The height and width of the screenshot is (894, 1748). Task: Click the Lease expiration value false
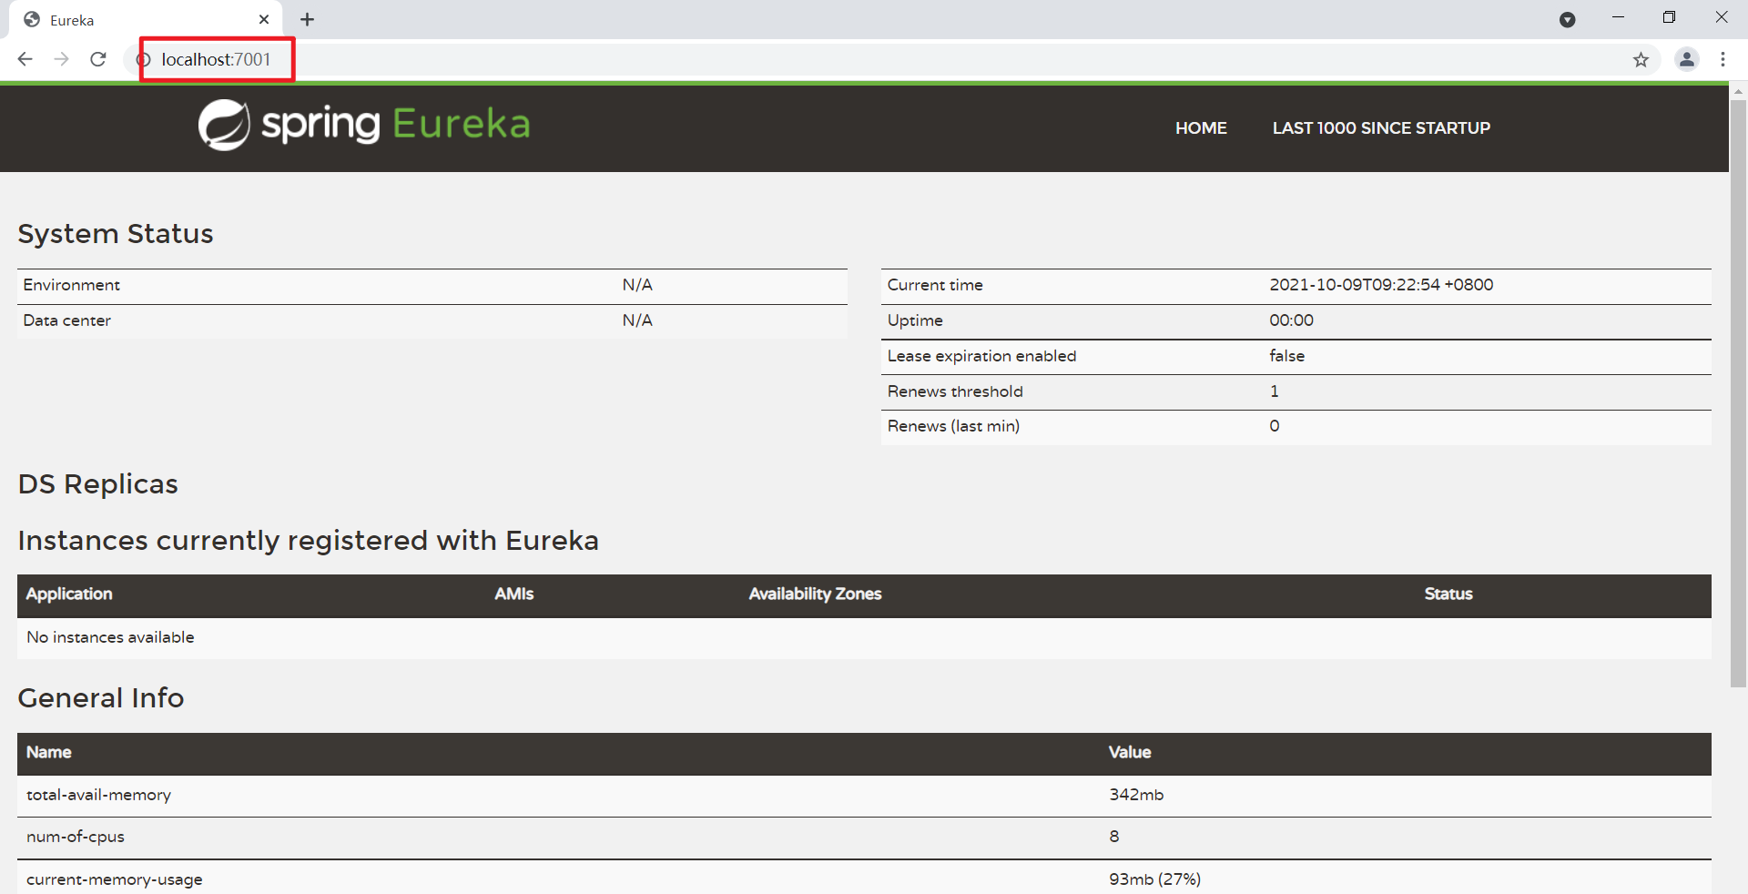(x=1286, y=356)
